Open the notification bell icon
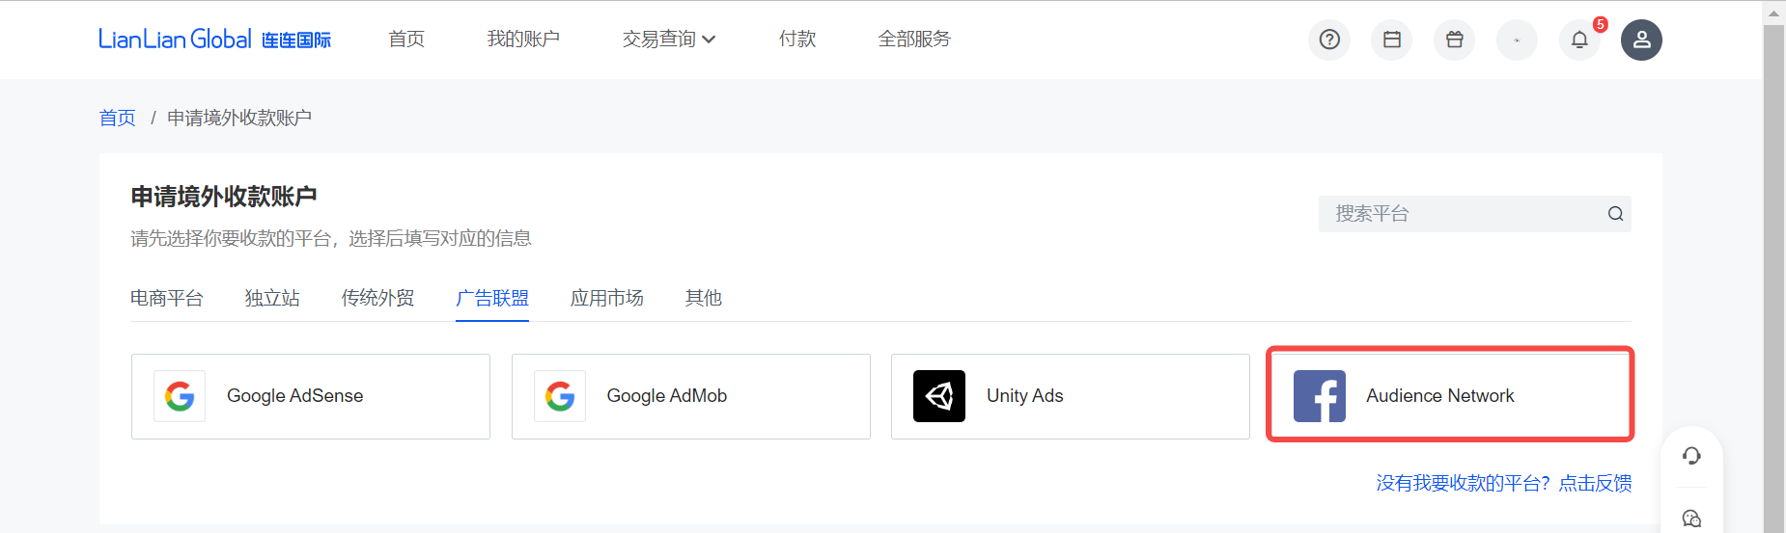Viewport: 1786px width, 533px height. 1579,40
